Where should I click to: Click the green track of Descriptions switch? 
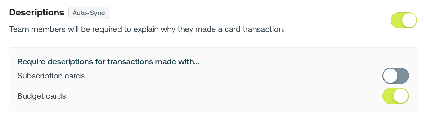[x=397, y=20]
